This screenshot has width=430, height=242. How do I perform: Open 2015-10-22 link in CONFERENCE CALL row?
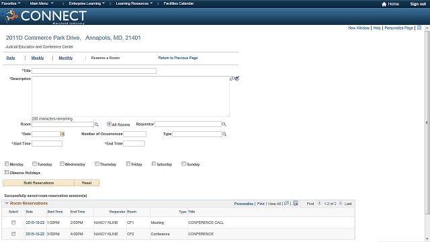pos(35,223)
